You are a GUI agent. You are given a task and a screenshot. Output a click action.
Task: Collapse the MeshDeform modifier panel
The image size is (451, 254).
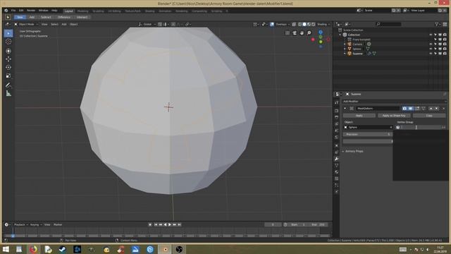[x=345, y=109]
